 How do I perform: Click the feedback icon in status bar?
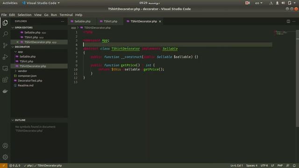coord(288,166)
